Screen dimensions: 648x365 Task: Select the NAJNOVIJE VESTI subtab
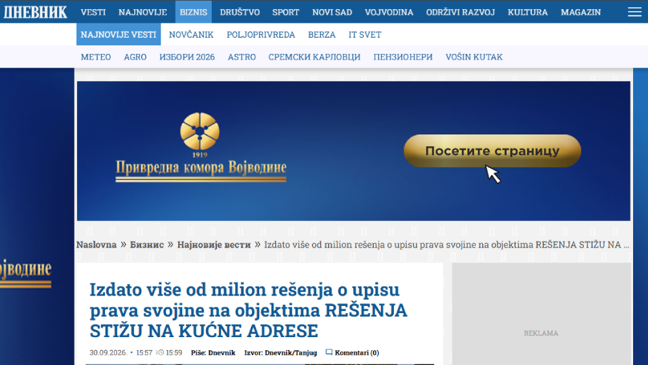pyautogui.click(x=119, y=34)
